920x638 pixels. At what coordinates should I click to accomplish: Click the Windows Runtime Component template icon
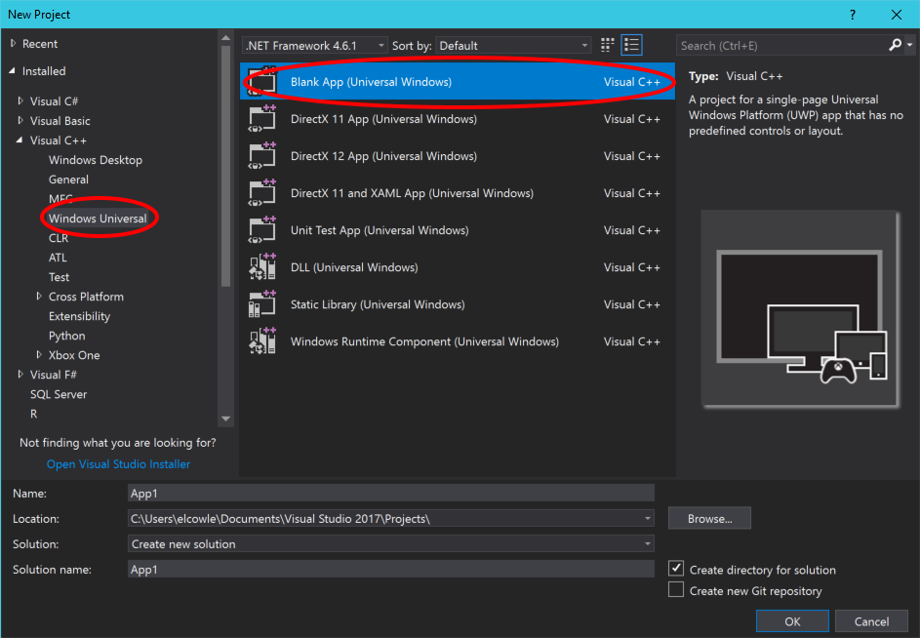(261, 341)
